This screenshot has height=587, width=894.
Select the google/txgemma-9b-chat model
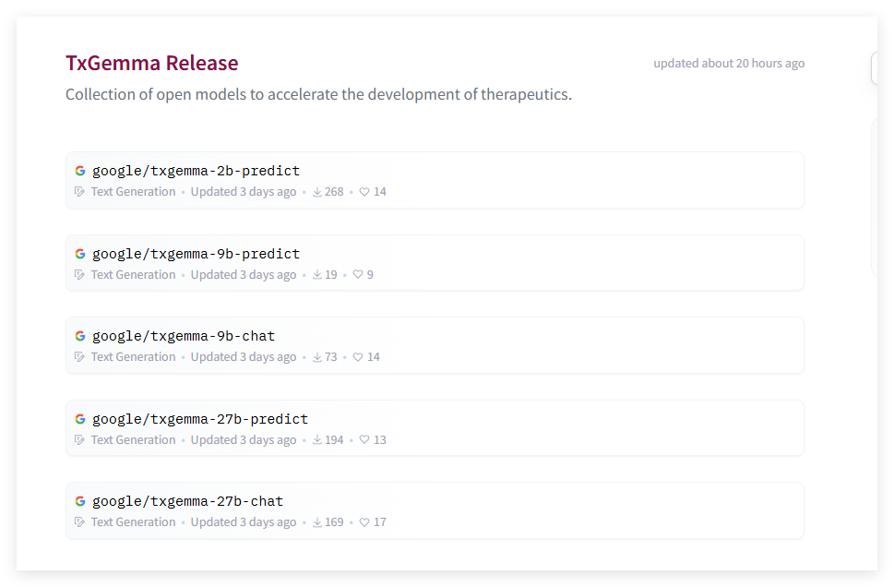point(184,336)
